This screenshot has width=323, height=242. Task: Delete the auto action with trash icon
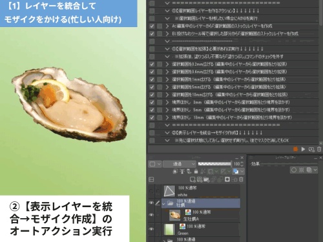pos(319,149)
